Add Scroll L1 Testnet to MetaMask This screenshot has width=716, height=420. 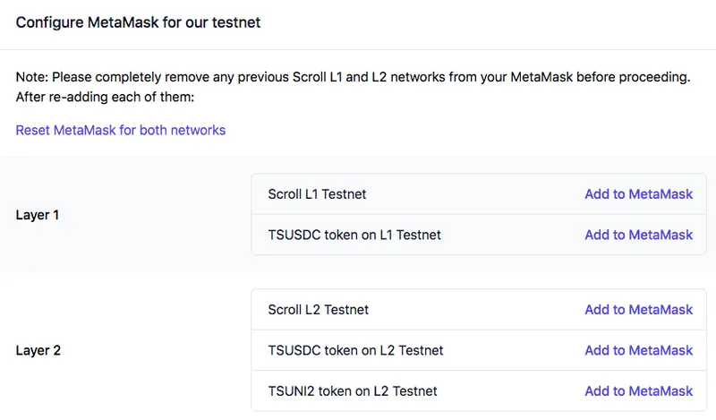point(638,194)
